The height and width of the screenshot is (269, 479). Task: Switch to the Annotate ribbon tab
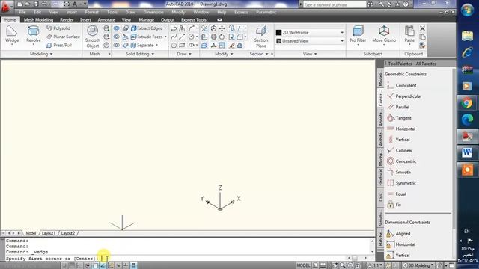click(106, 20)
